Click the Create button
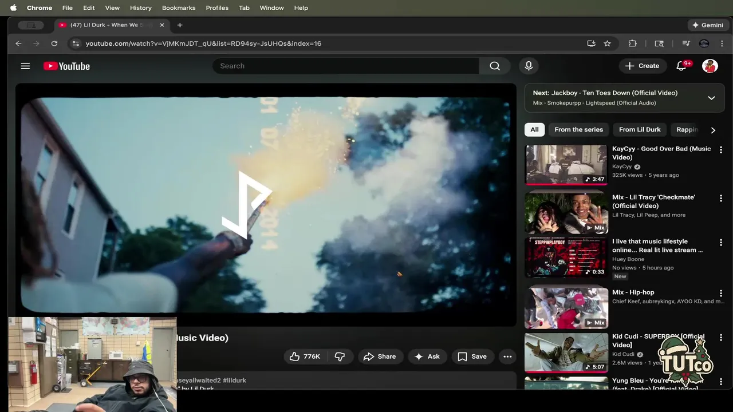 click(643, 66)
